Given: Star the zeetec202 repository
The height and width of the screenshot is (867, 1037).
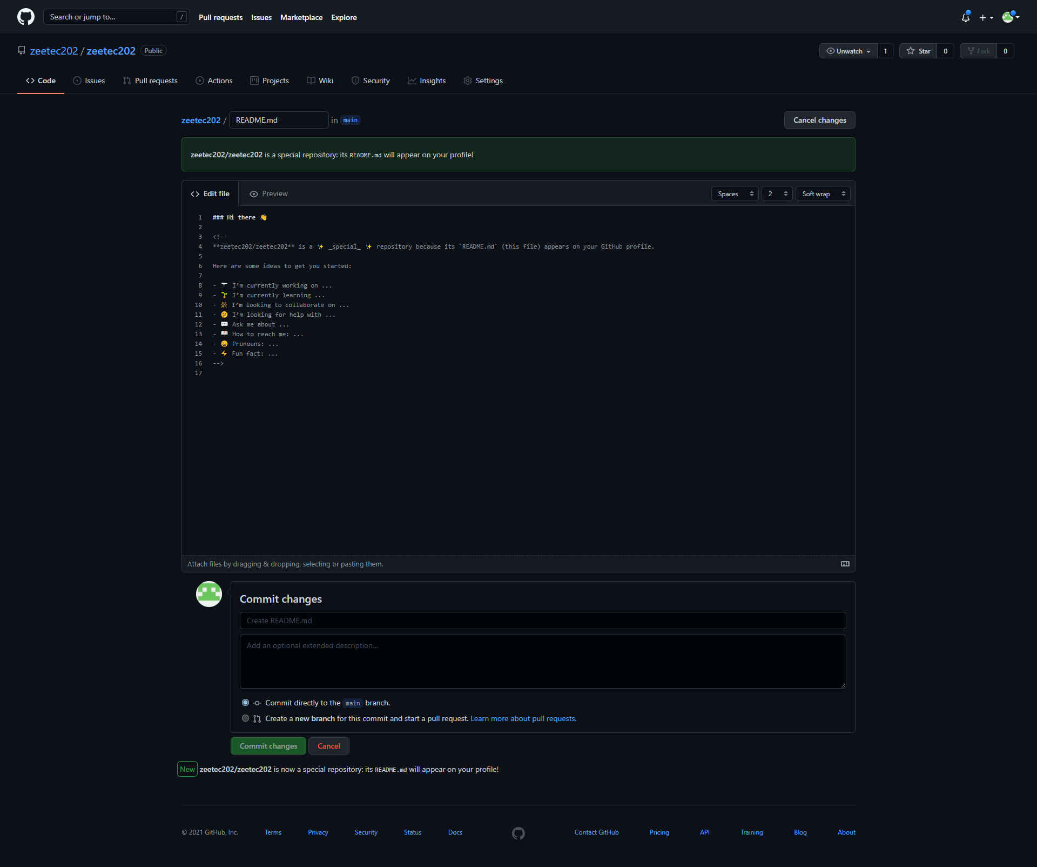Looking at the screenshot, I should 918,51.
